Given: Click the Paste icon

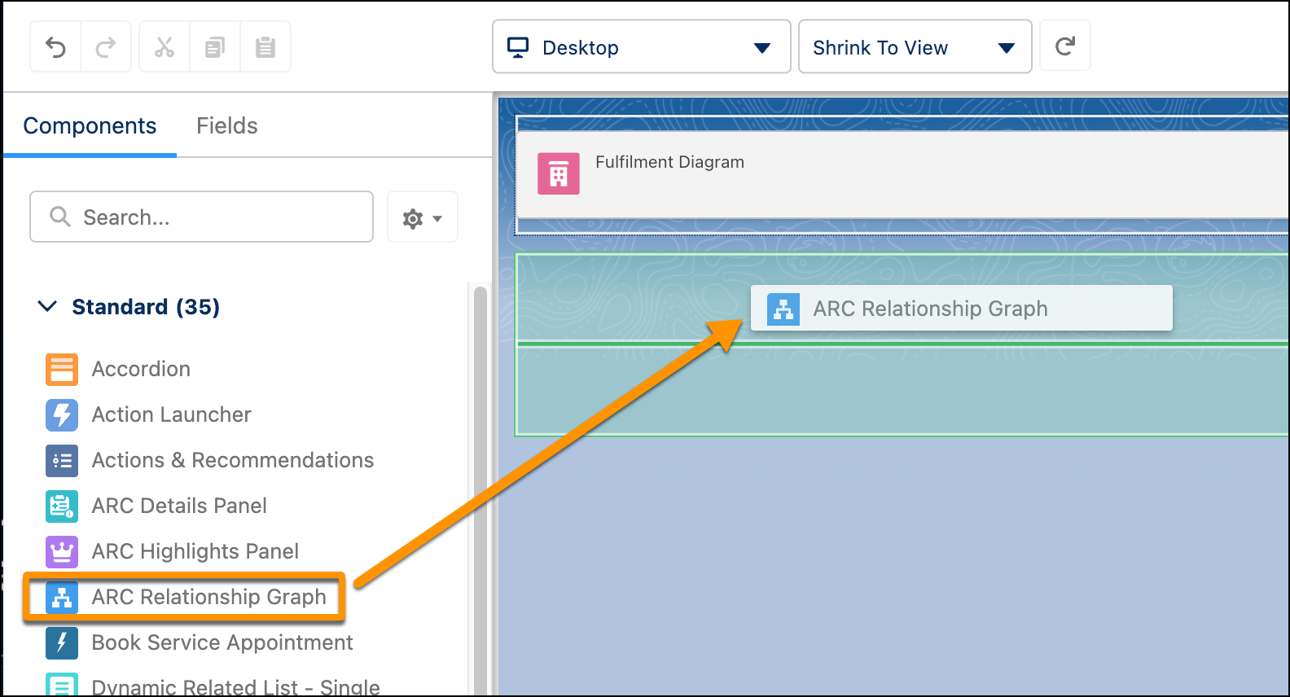Looking at the screenshot, I should coord(265,46).
